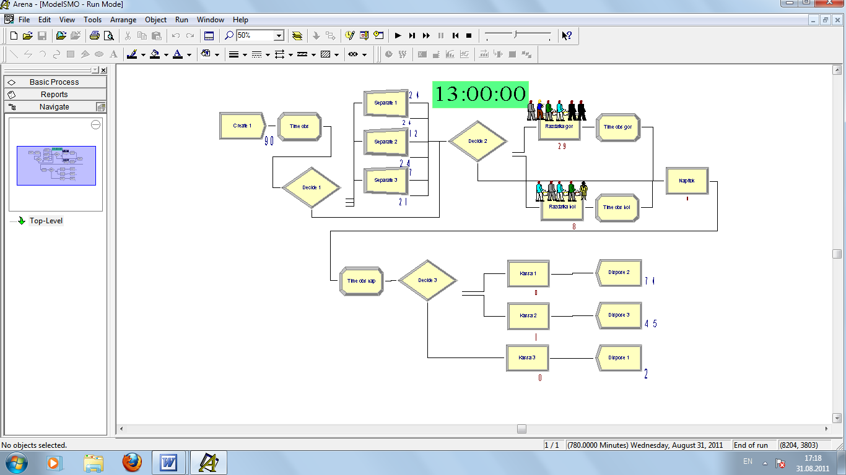This screenshot has height=475, width=846.
Task: Click the Open file folder icon
Action: coord(28,36)
